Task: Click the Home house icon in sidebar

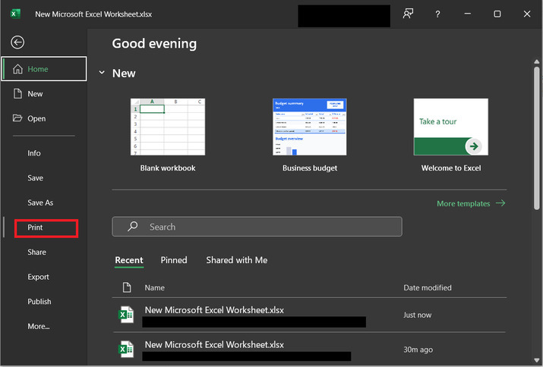Action: point(17,69)
